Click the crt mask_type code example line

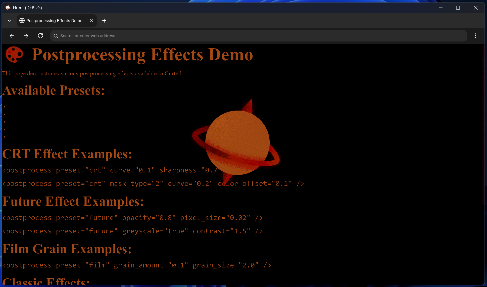(153, 184)
